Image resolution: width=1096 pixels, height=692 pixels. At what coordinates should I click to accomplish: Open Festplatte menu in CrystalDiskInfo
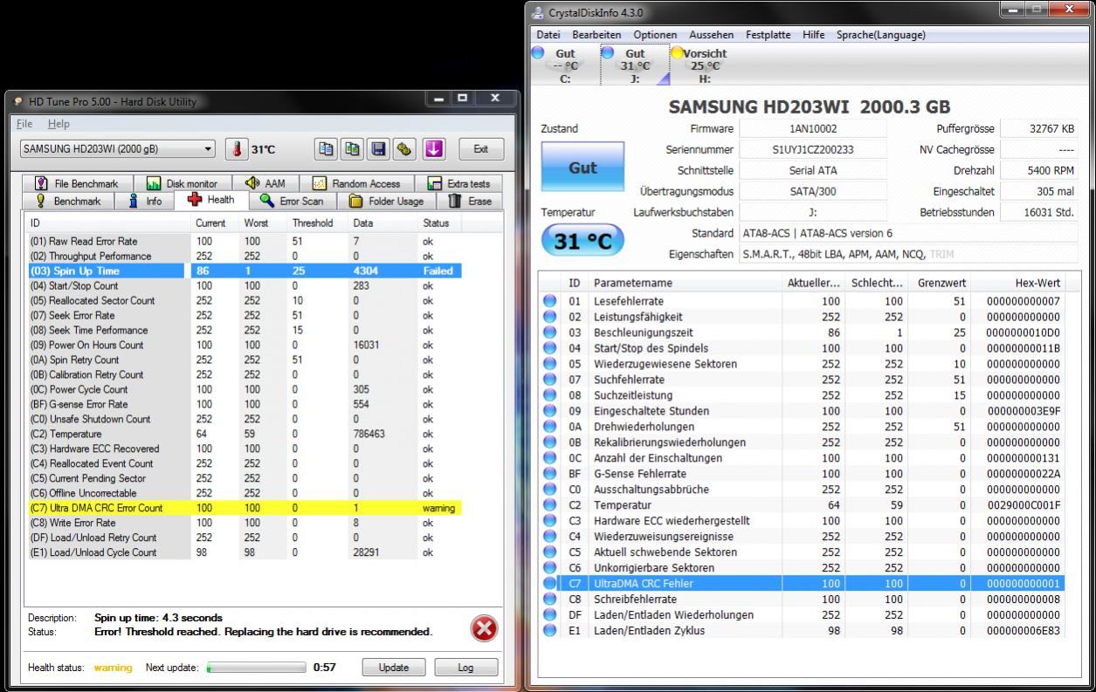coord(769,35)
